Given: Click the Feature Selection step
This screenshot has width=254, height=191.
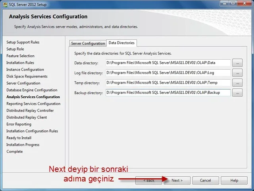Looking at the screenshot, I should [20, 56].
